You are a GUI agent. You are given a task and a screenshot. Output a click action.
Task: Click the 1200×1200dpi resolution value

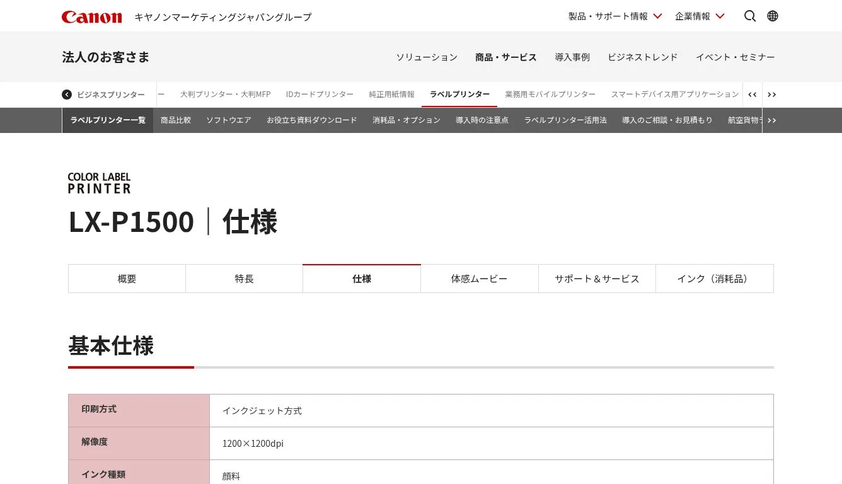[x=253, y=444]
